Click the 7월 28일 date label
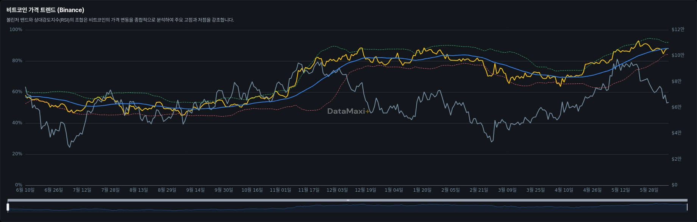Screen dimensions: 697x222 click(x=110, y=190)
